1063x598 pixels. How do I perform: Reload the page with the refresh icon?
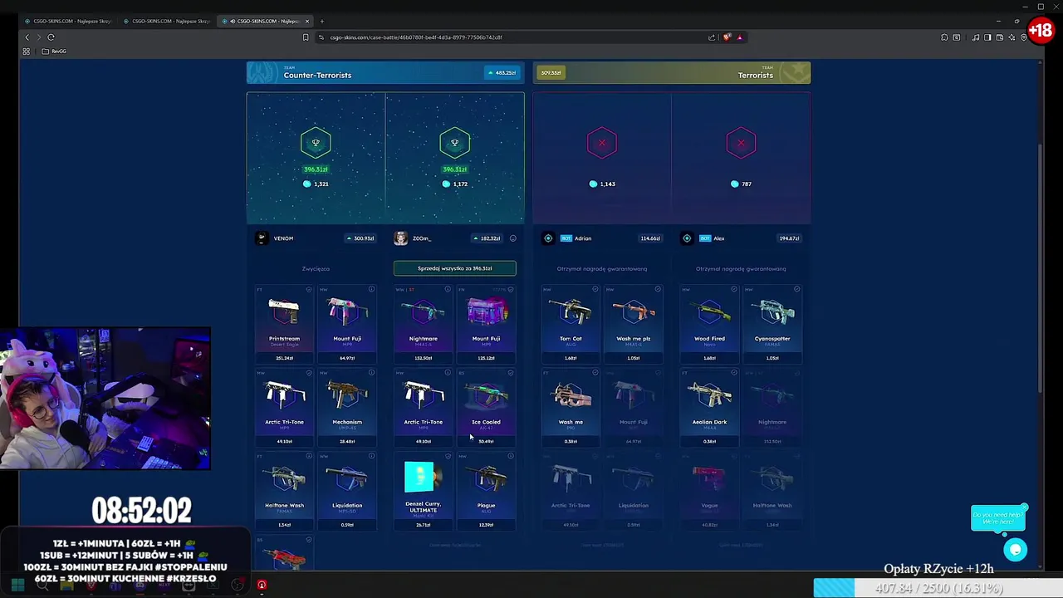click(x=51, y=37)
